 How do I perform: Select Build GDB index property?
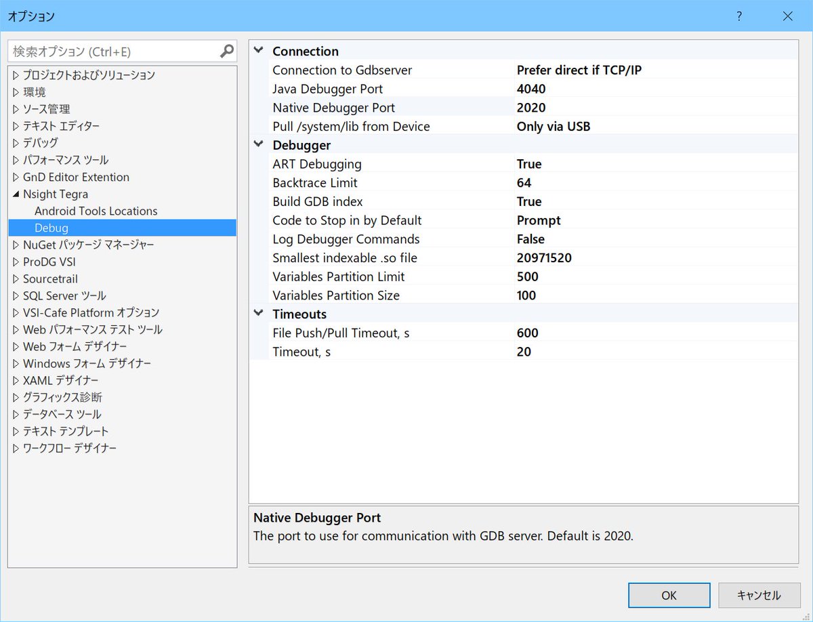[x=318, y=202]
